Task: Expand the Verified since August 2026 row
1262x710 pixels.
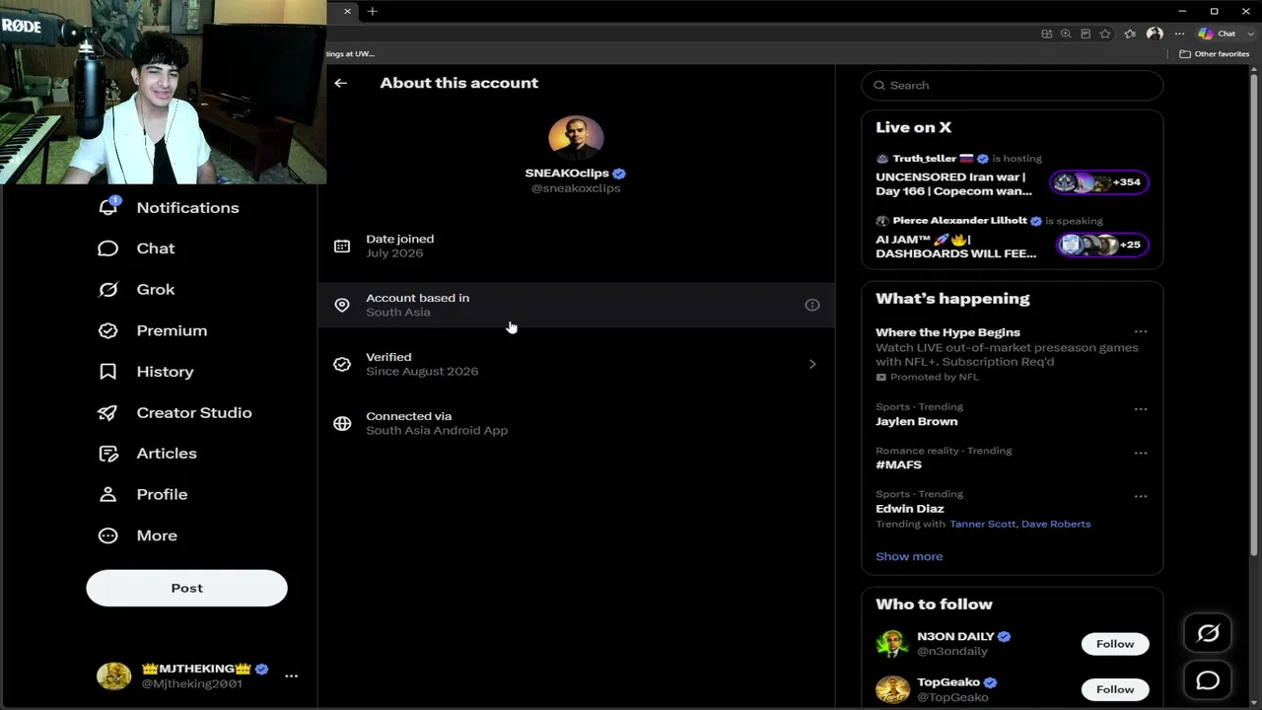Action: point(576,364)
